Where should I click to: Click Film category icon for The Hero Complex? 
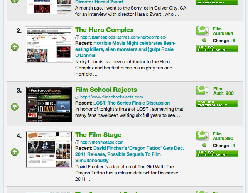tap(202, 31)
